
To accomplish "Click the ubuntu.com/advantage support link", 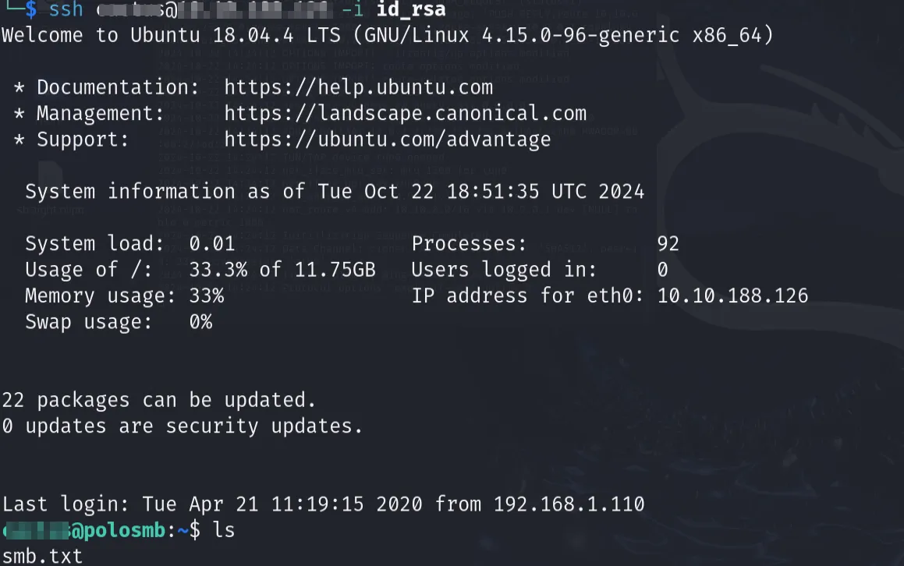I will [x=387, y=140].
